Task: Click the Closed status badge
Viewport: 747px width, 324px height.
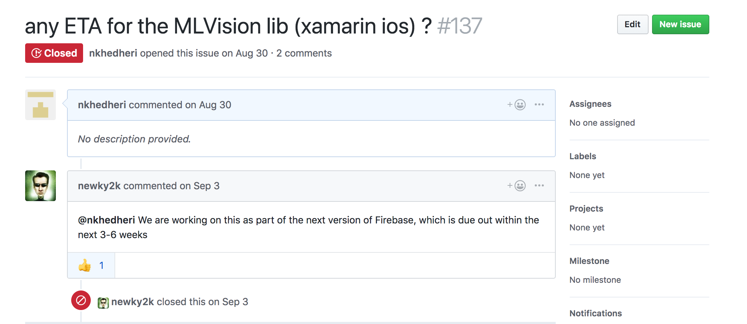Action: 54,53
